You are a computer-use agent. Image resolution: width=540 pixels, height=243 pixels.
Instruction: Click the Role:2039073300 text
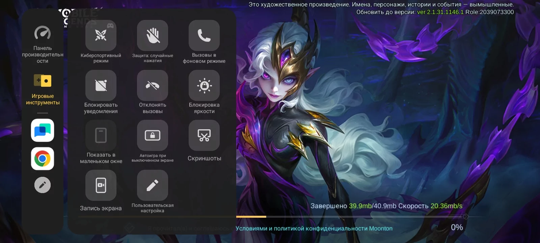pos(490,12)
